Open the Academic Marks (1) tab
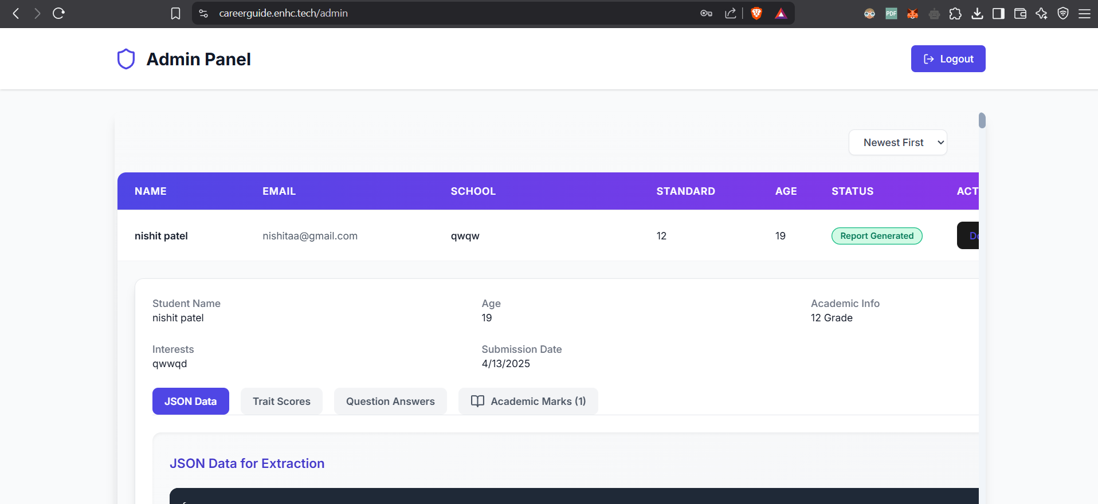The height and width of the screenshot is (504, 1098). tap(528, 401)
